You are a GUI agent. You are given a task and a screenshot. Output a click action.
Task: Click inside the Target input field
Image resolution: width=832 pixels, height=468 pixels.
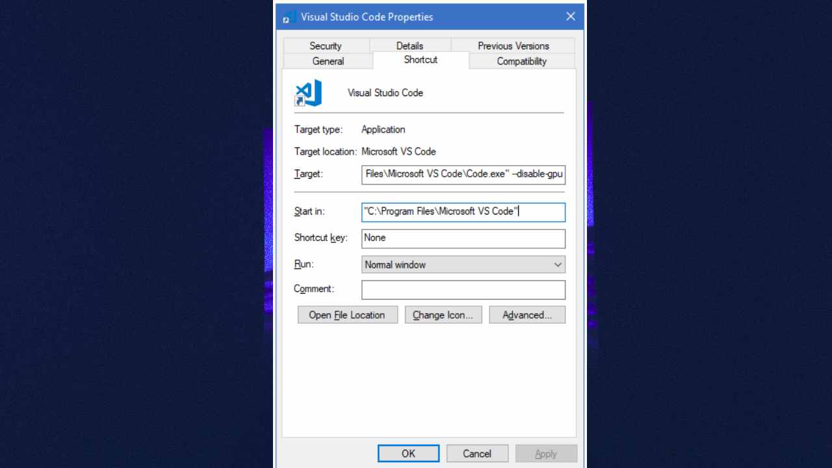tap(463, 174)
